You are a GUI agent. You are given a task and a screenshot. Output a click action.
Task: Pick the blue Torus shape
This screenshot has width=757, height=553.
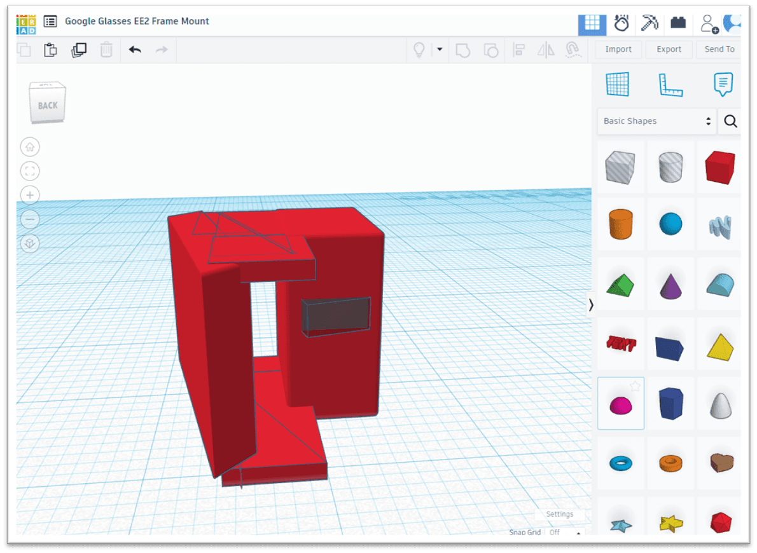pyautogui.click(x=620, y=464)
